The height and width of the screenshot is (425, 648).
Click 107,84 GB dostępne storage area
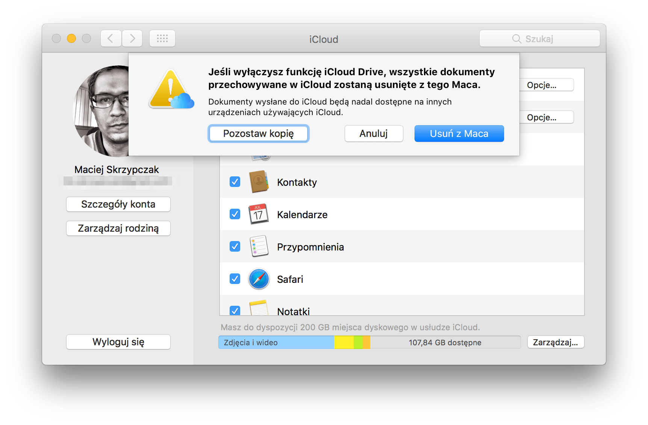click(x=445, y=342)
